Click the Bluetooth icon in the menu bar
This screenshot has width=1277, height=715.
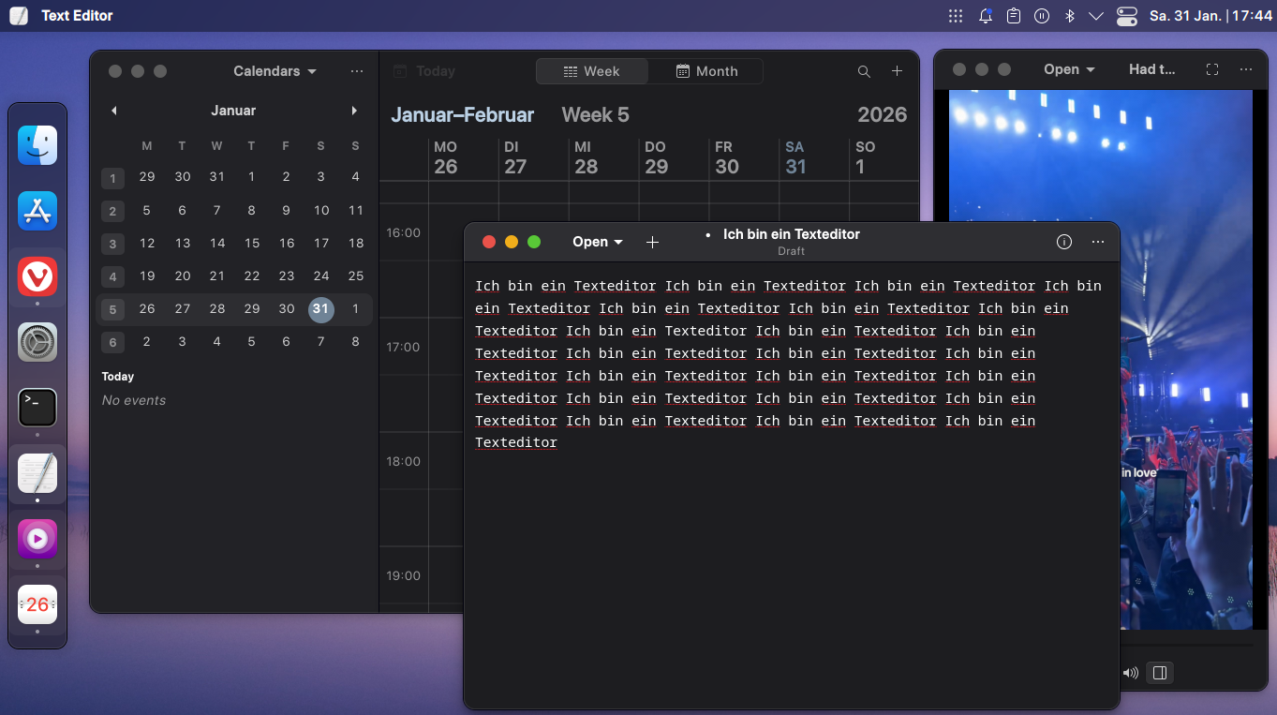click(x=1069, y=15)
